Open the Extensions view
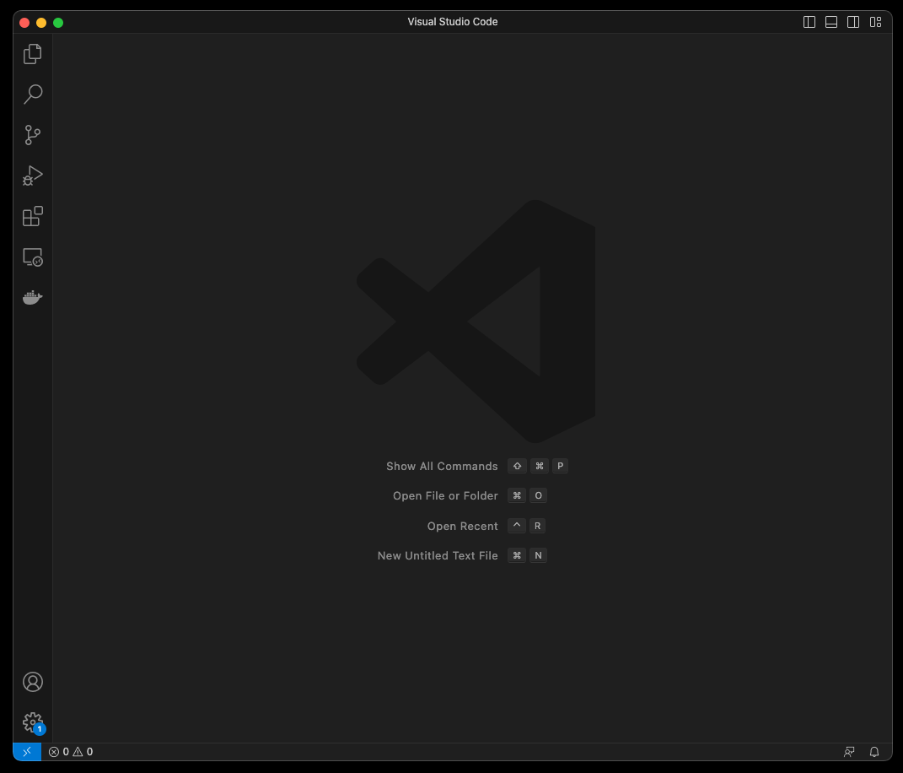Viewport: 903px width, 773px height. [33, 216]
